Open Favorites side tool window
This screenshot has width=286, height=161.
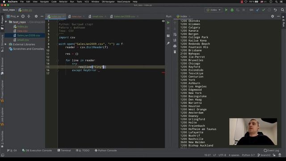(2, 139)
